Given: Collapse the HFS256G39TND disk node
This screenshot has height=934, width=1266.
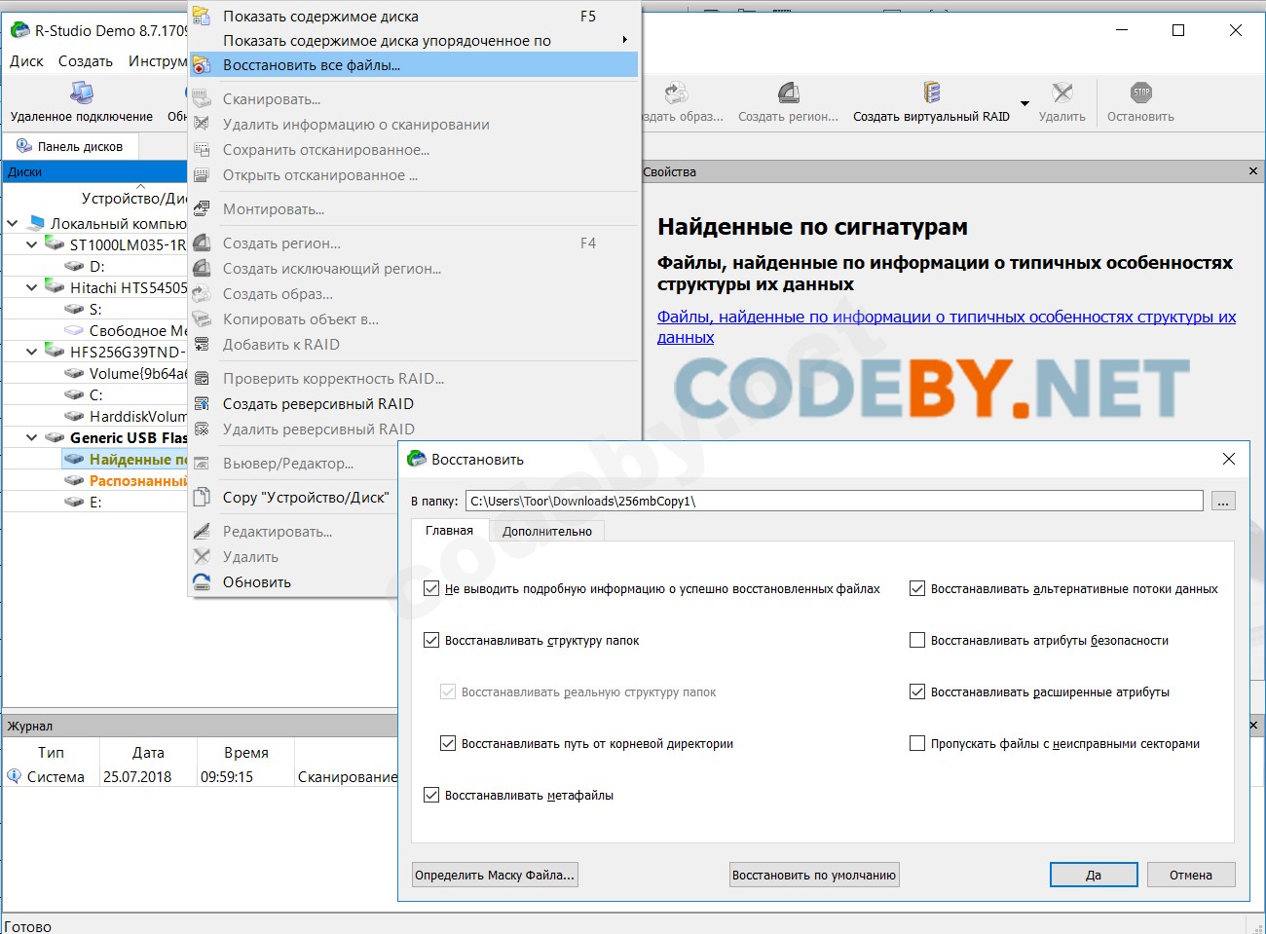Looking at the screenshot, I should point(32,352).
